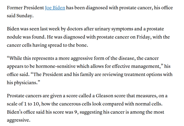Viewport: 184px width, 126px height.
Task: Click the word "Sunday" in first paragraph
Action: click(x=24, y=16)
